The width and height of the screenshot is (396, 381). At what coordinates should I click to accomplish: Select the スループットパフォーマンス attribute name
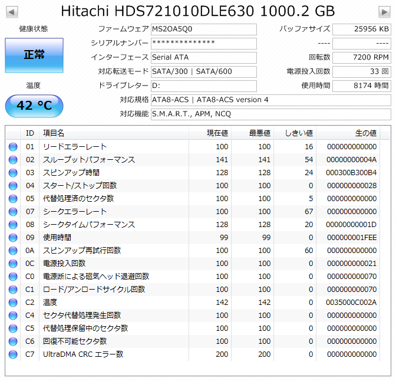89,159
